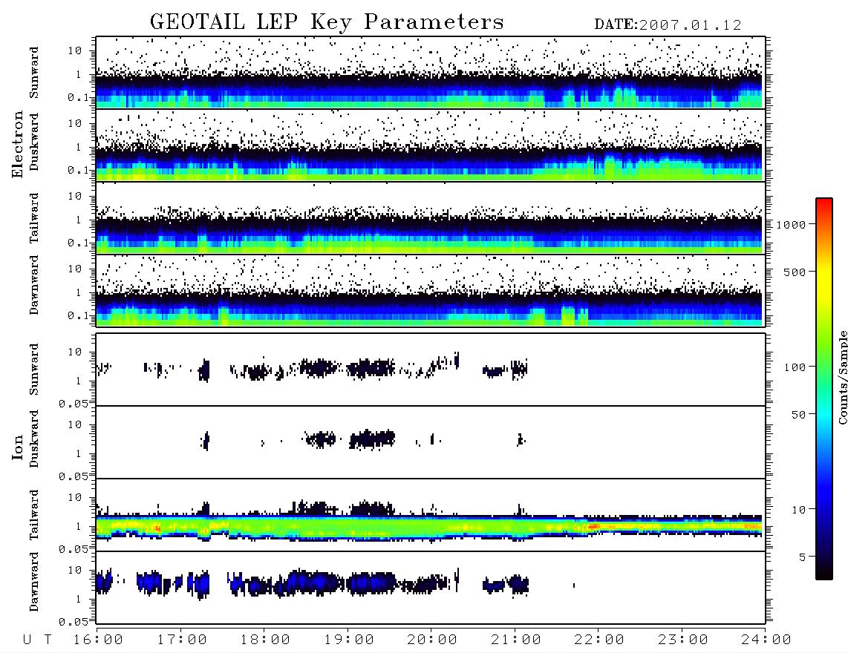Click the Ion Dawnward spectrogram panel
This screenshot has height=653, width=848.
click(x=431, y=587)
